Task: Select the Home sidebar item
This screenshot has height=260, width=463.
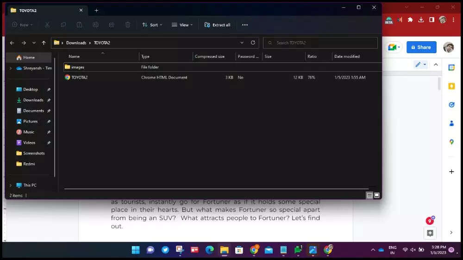Action: [x=29, y=57]
